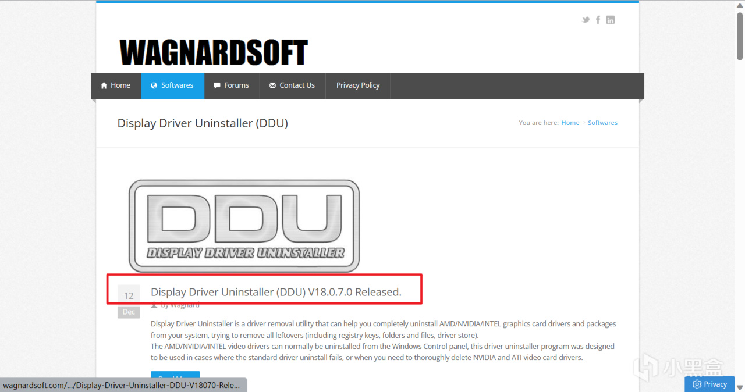Open the LinkedIn social icon
The image size is (745, 392).
coord(610,20)
